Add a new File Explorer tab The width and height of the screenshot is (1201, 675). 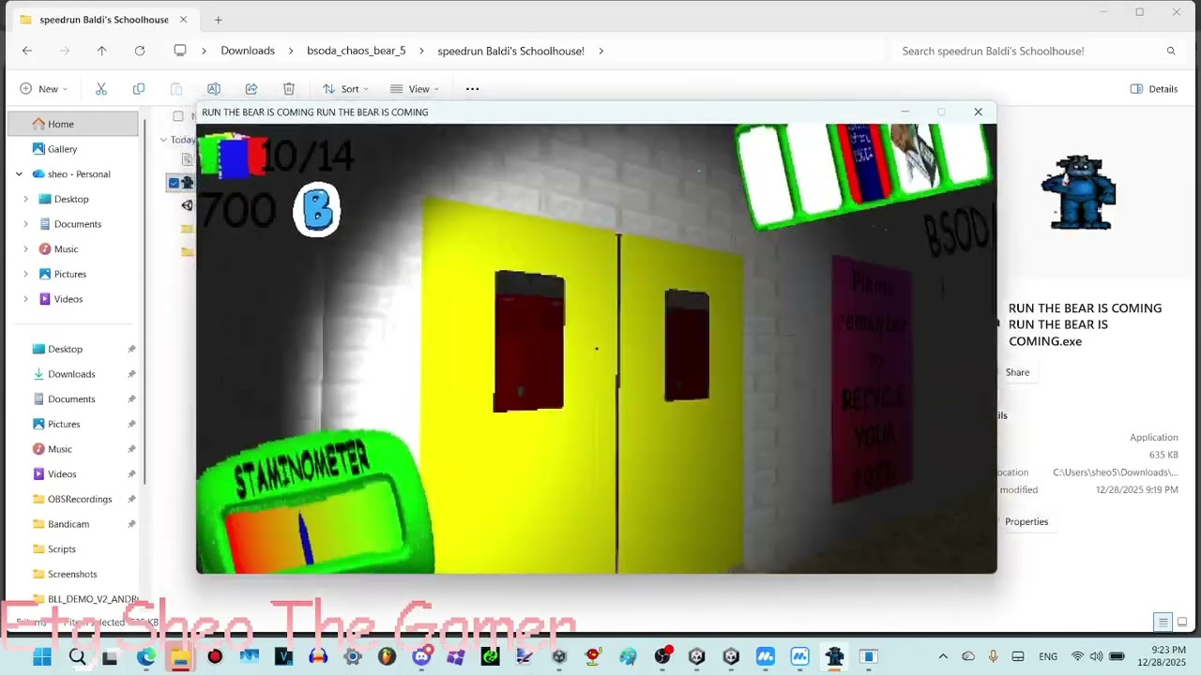tap(218, 20)
